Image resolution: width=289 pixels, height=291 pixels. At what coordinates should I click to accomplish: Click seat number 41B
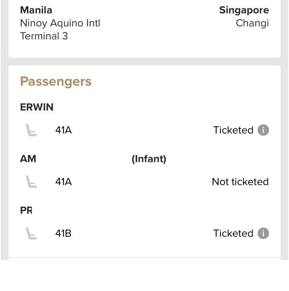point(63,233)
